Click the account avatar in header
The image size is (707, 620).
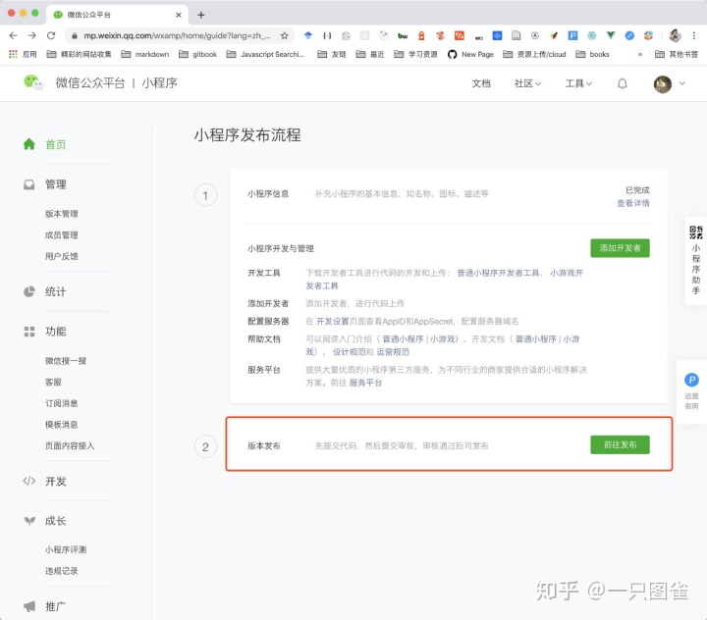(x=663, y=83)
